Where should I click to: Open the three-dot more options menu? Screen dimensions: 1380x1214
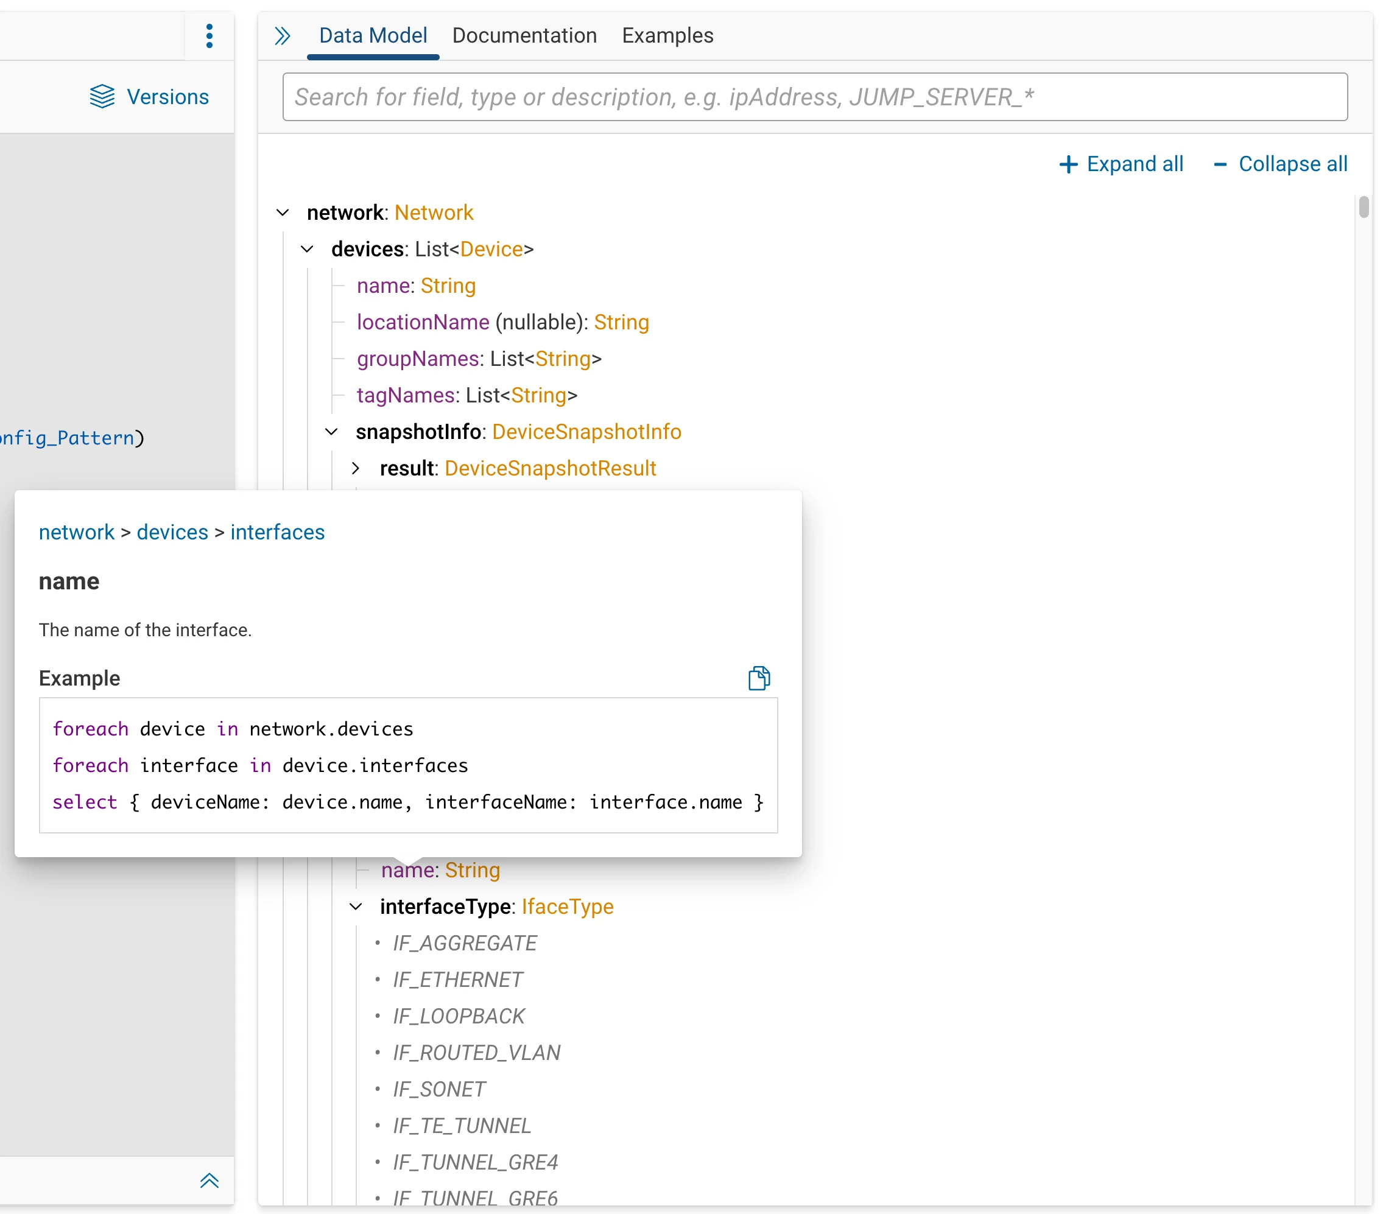(x=209, y=36)
